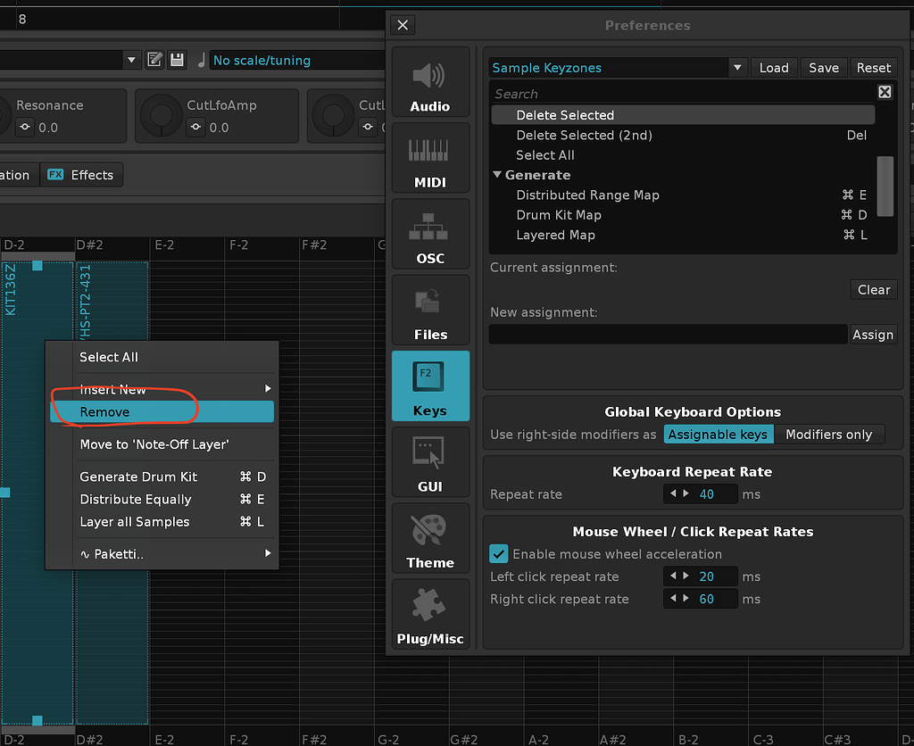Viewport: 914px width, 746px height.
Task: Switch to the Effects tab
Action: click(x=81, y=175)
